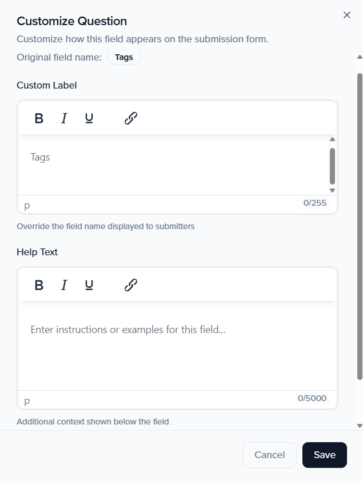Click the 'p' element path in Help Text editor

27,400
